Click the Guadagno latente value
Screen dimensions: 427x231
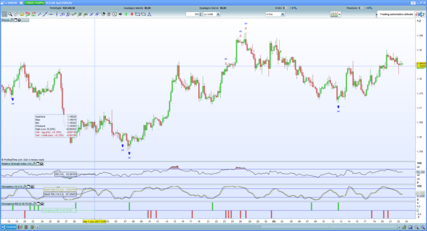point(148,8)
